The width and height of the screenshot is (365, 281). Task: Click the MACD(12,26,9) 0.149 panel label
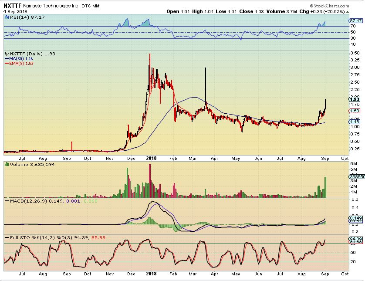coord(36,201)
